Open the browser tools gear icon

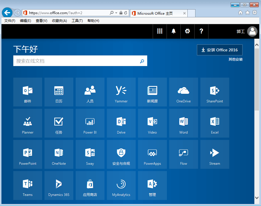tap(255, 13)
